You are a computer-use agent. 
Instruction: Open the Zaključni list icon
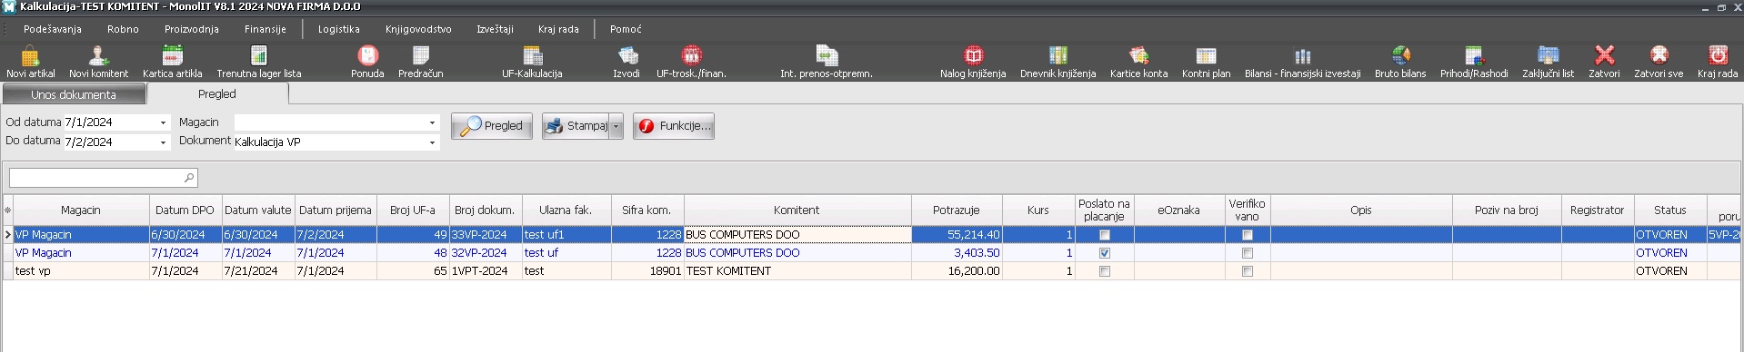(1548, 63)
